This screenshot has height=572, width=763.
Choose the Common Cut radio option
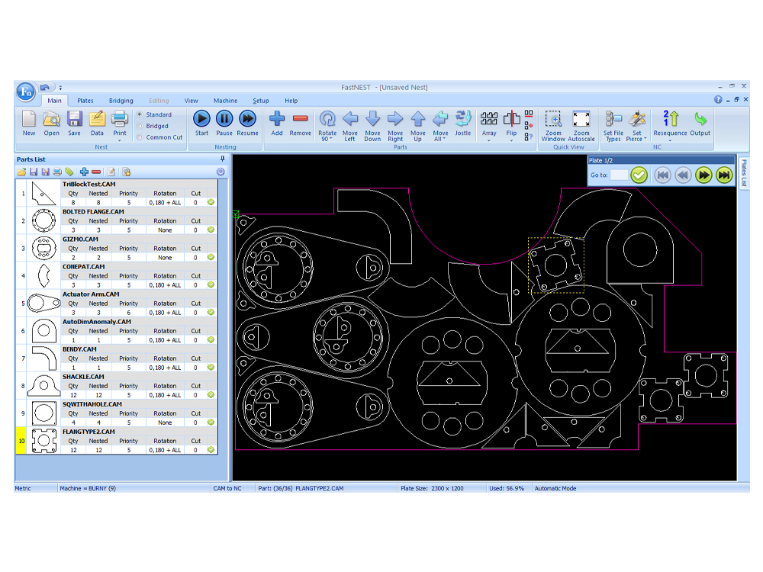click(140, 137)
